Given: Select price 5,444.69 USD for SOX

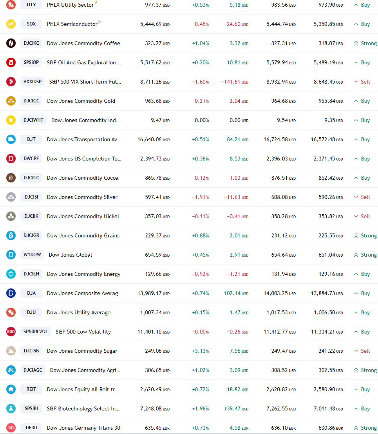Looking at the screenshot, I should pyautogui.click(x=155, y=24).
